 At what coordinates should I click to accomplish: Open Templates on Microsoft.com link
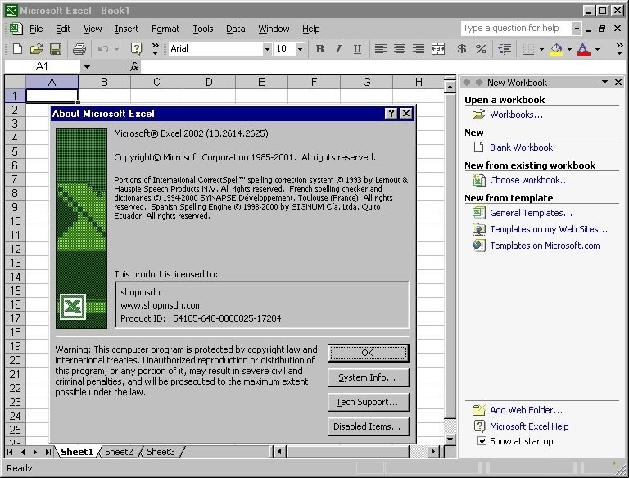click(x=545, y=246)
